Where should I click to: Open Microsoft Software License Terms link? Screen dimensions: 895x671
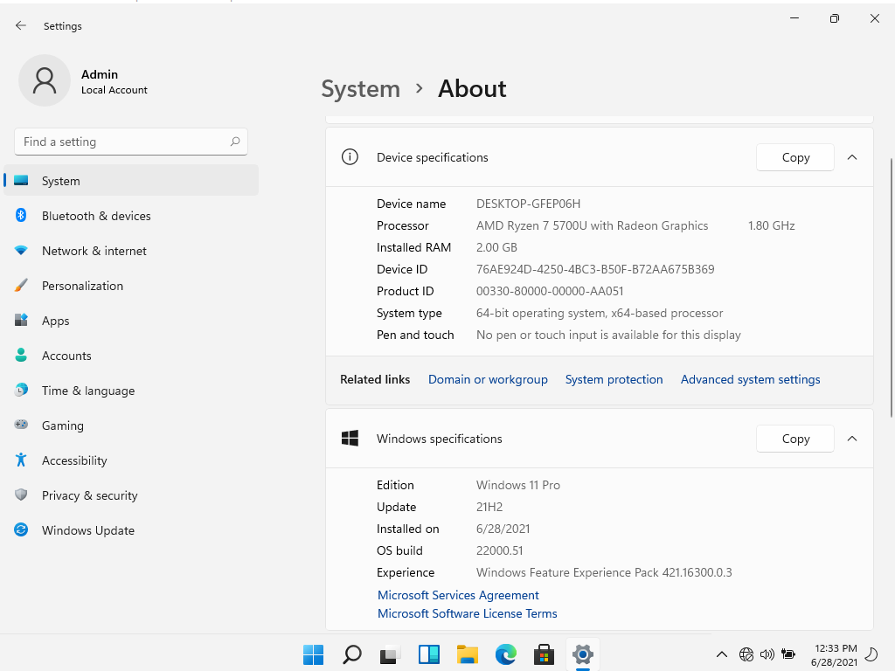click(468, 613)
